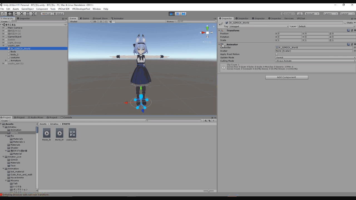Activate the Rotate tool
356x200 pixels.
(x=16, y=14)
